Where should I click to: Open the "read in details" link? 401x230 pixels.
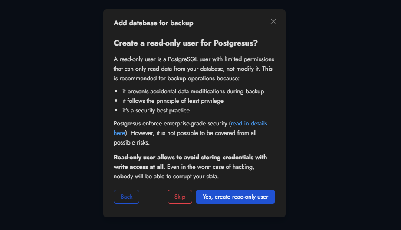(x=249, y=124)
